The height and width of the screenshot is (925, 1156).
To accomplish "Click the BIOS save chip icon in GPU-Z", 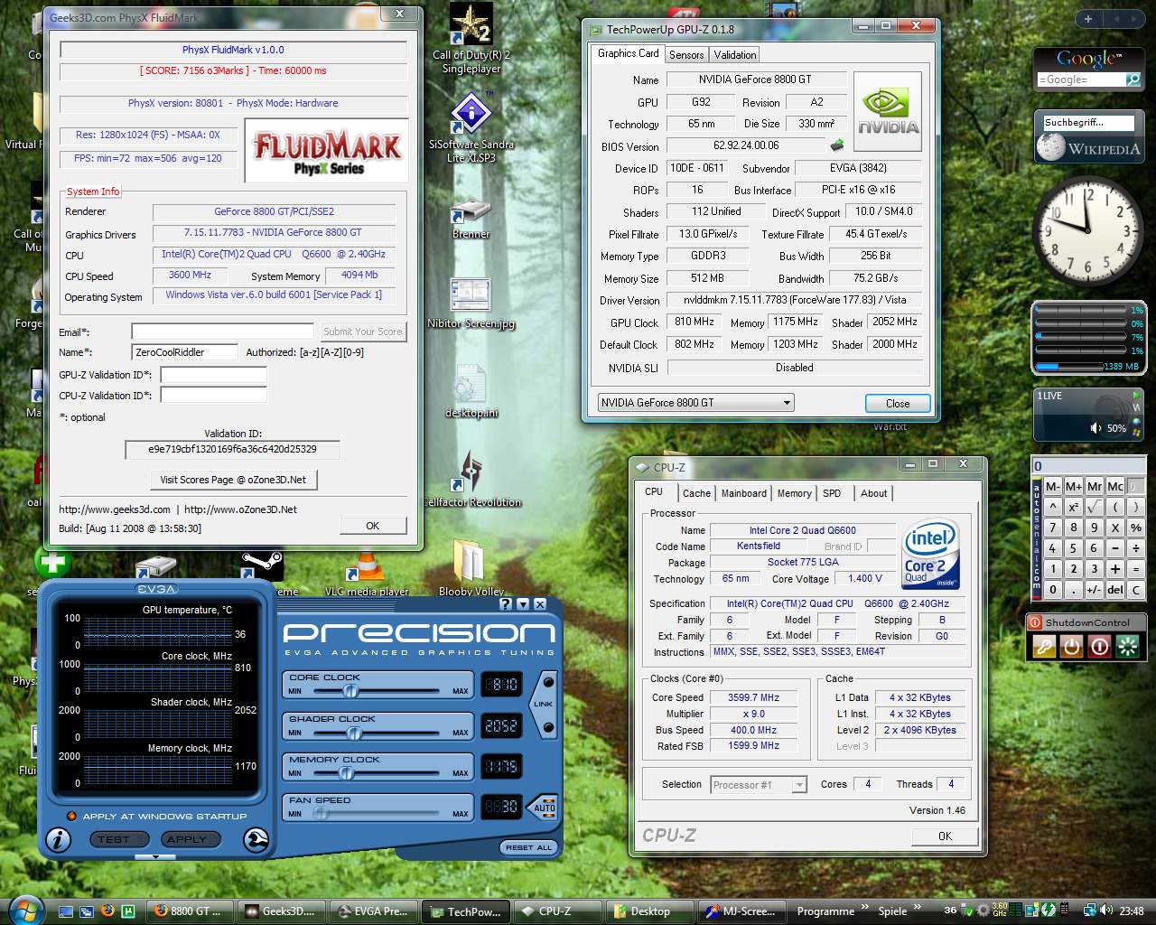I will point(837,145).
